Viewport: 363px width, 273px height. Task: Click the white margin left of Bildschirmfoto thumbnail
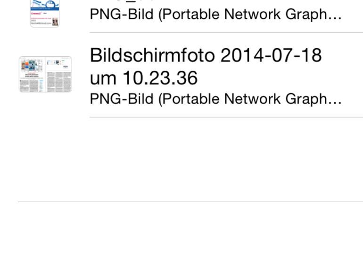pos(8,74)
